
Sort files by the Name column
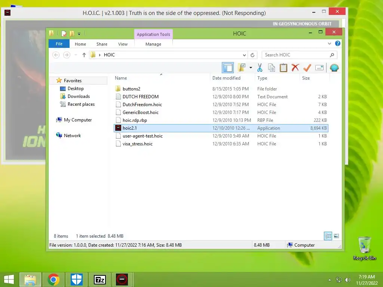coord(161,78)
